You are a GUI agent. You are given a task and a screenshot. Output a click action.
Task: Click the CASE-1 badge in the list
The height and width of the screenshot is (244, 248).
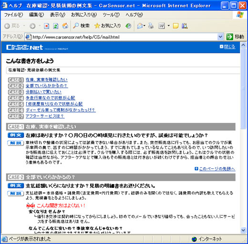[16, 80]
